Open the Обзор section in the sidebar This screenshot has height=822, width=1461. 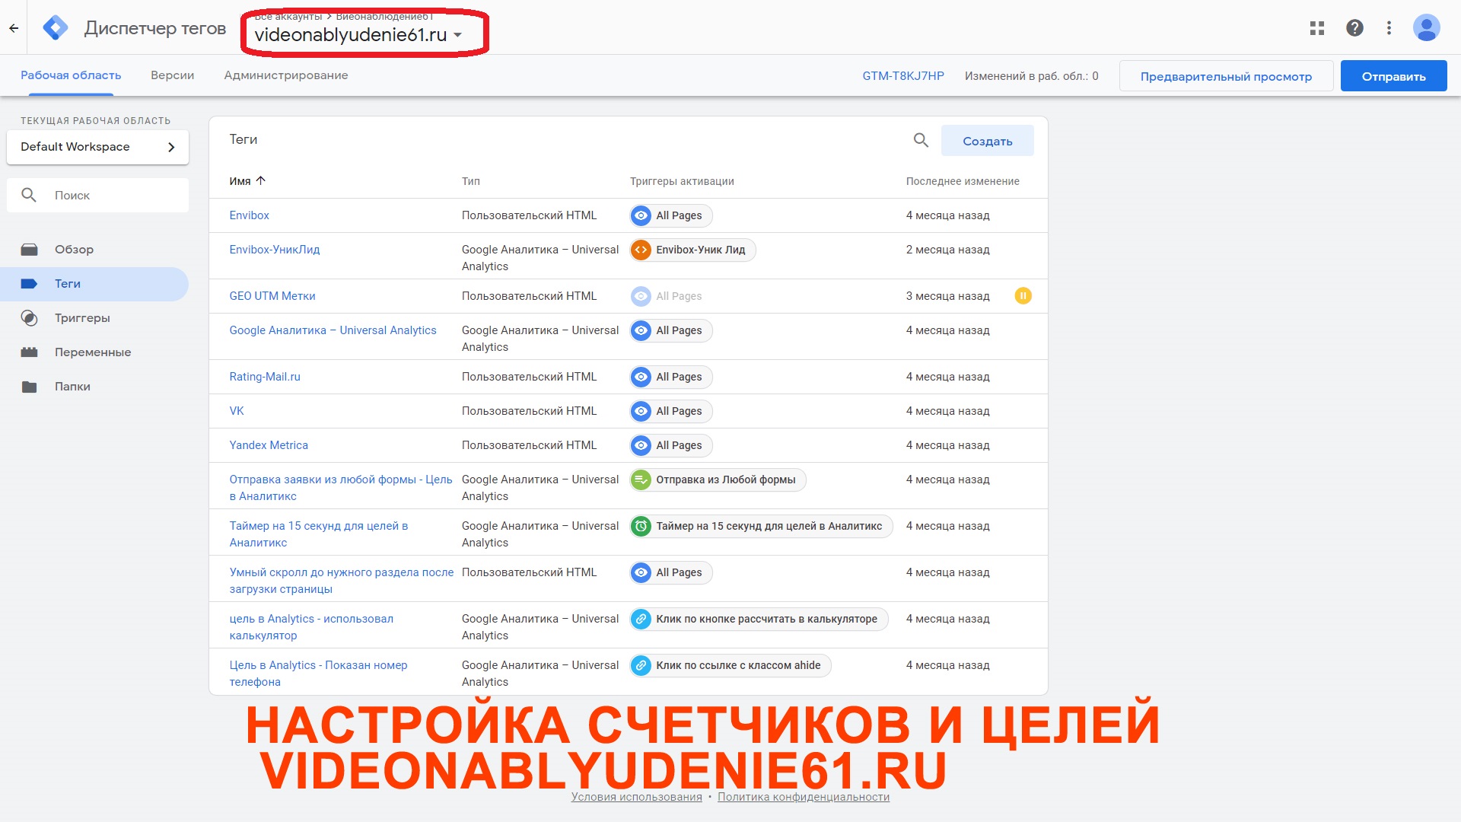click(74, 249)
